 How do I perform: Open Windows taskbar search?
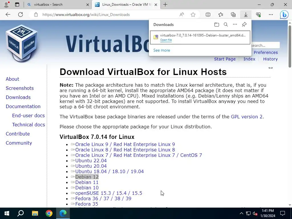[x=21, y=213]
